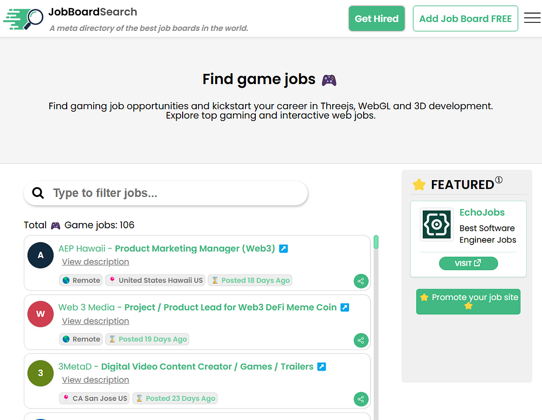The image size is (542, 420).
Task: Click the 3MetaD avatar circle
Action: tap(41, 373)
